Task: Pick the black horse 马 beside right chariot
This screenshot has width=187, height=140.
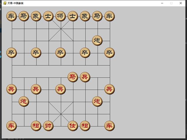Action: coord(97,16)
